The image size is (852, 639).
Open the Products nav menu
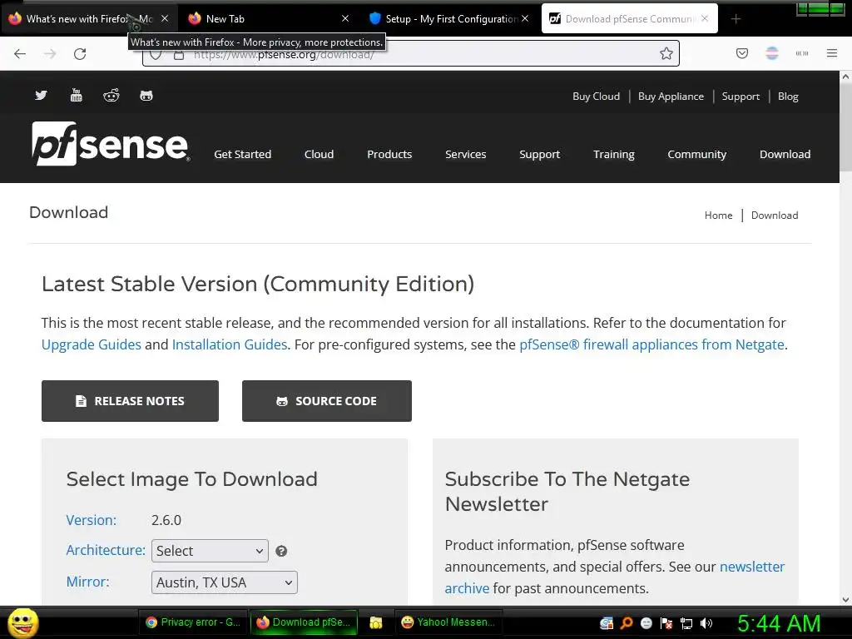pyautogui.click(x=389, y=154)
